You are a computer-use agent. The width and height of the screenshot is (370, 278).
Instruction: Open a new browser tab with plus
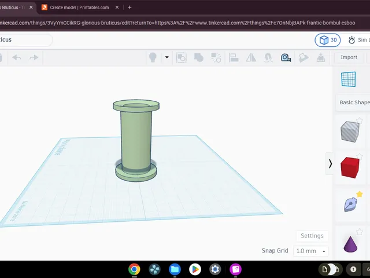click(x=129, y=8)
